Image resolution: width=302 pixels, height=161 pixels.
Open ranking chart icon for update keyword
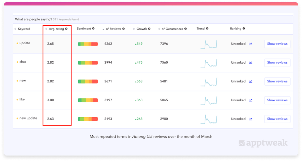coord(250,44)
